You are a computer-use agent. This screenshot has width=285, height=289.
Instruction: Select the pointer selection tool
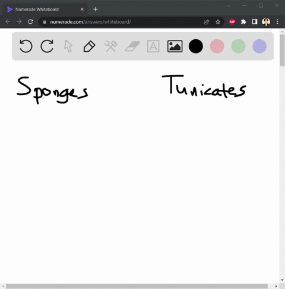68,46
